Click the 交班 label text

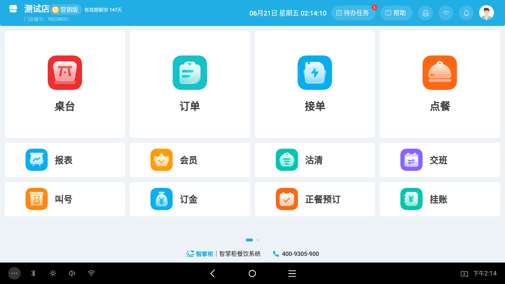pos(438,160)
